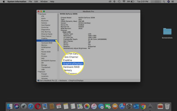Open the Trash in the Dock
Image resolution: width=177 pixels, height=111 pixels.
(x=167, y=106)
